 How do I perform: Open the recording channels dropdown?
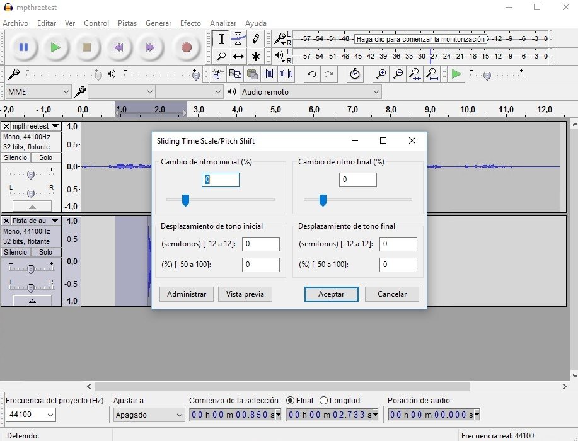(x=190, y=92)
